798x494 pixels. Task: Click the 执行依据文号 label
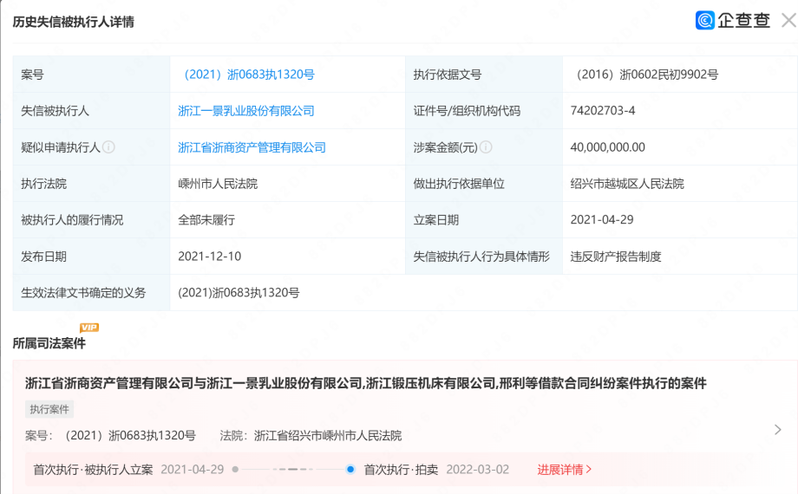coord(448,75)
